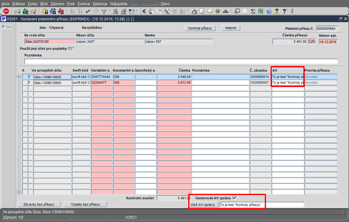Click the grey info 'i' toolbar icon
Image resolution: width=349 pixels, height=222 pixels.
pos(292,11)
